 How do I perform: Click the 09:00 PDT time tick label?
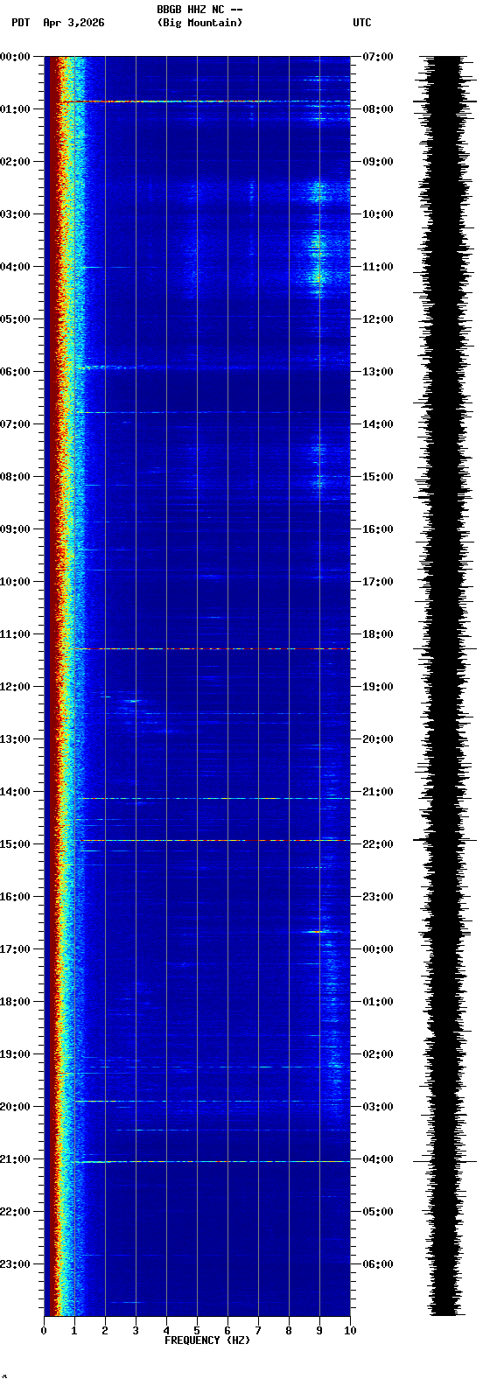(15, 529)
